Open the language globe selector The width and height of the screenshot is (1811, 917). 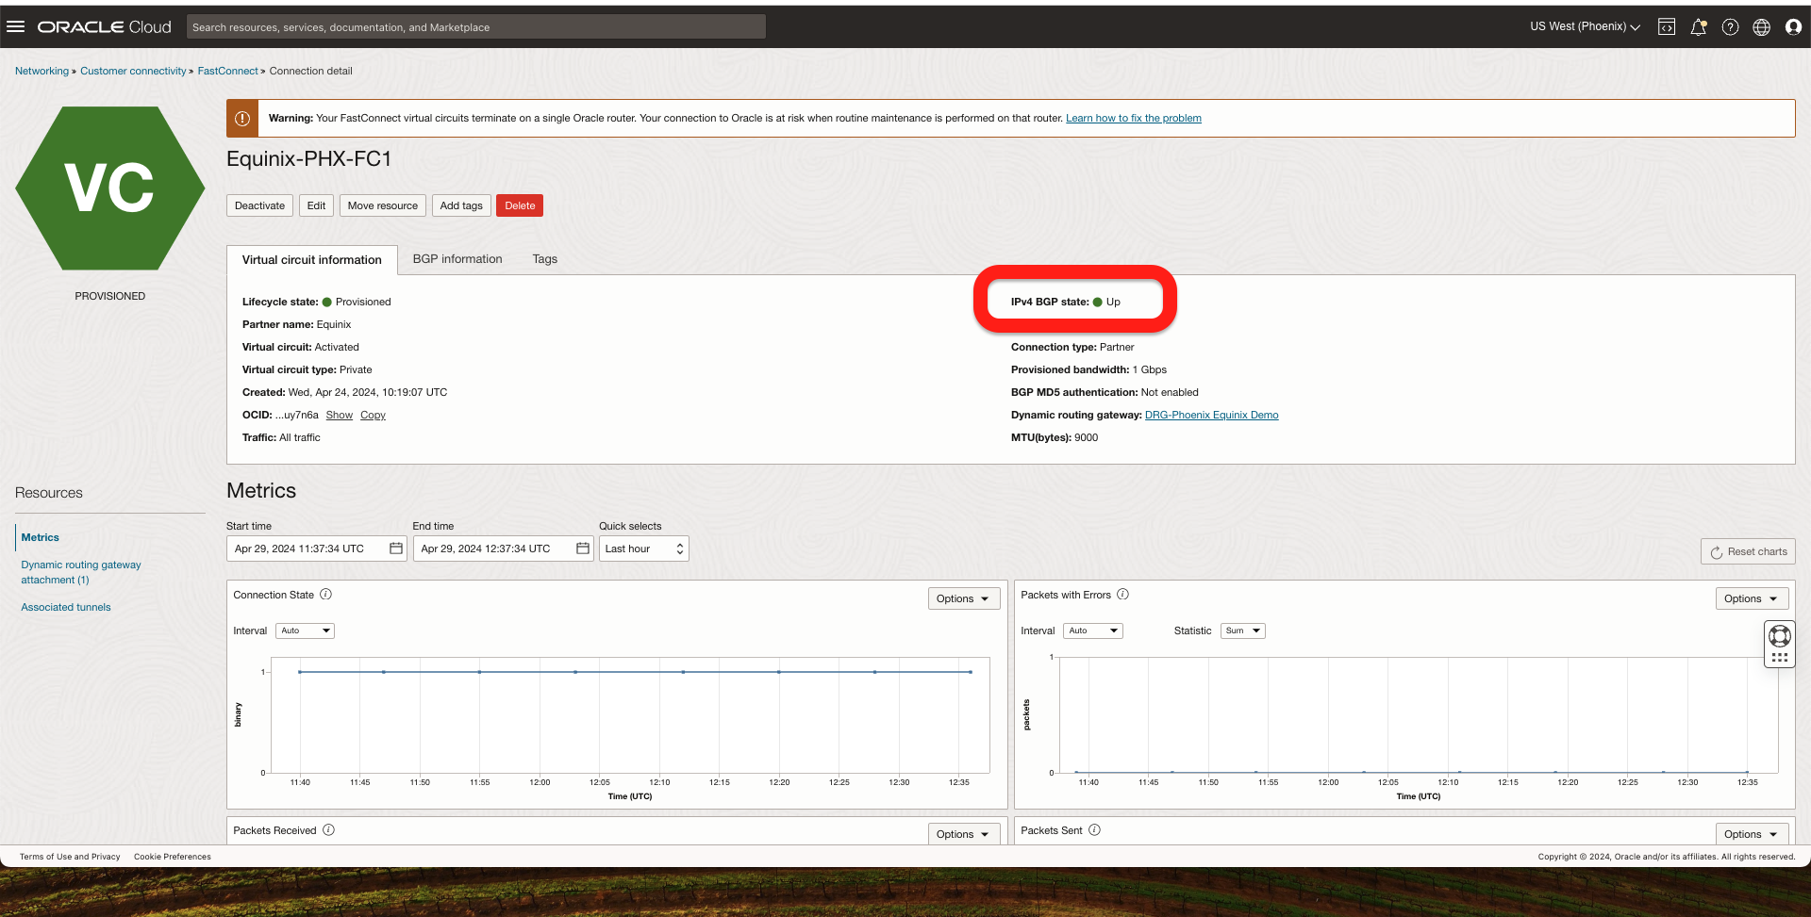(1762, 26)
